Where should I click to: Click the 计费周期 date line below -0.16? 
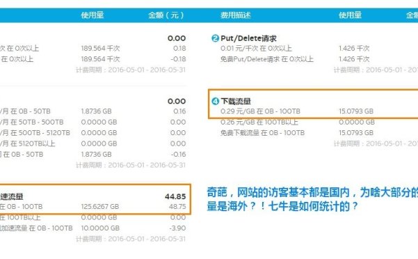[131, 166]
